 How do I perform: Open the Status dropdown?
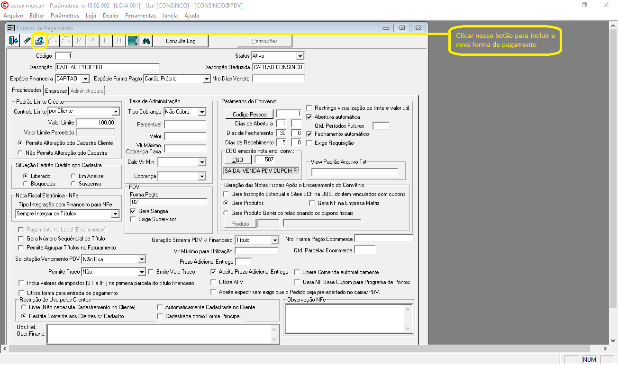point(300,56)
